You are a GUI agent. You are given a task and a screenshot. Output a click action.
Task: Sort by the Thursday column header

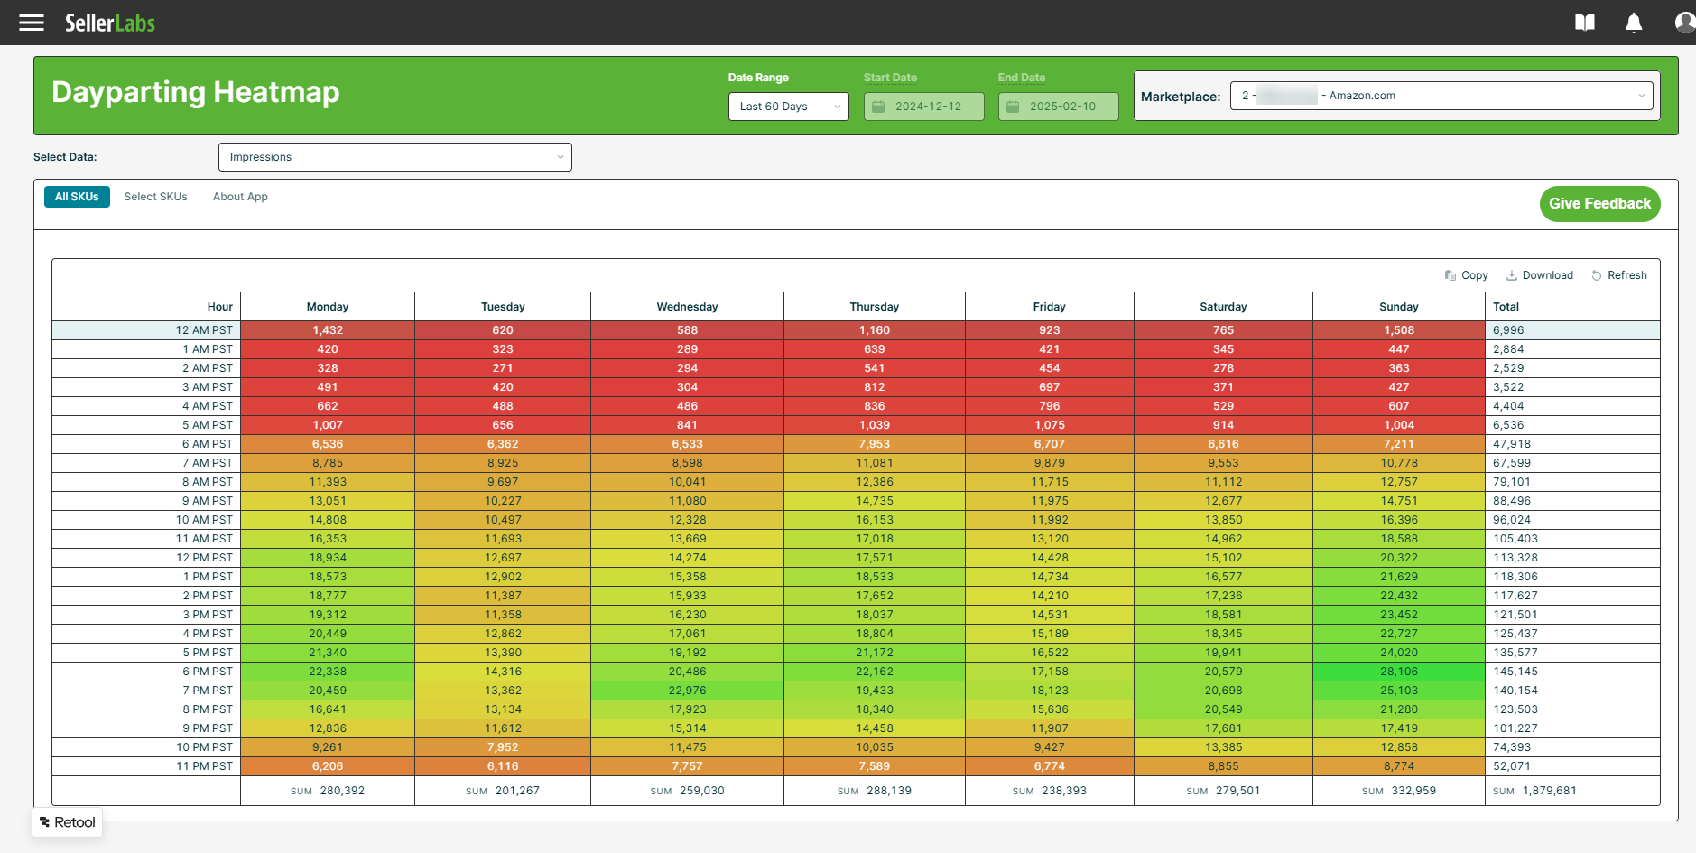pos(875,307)
